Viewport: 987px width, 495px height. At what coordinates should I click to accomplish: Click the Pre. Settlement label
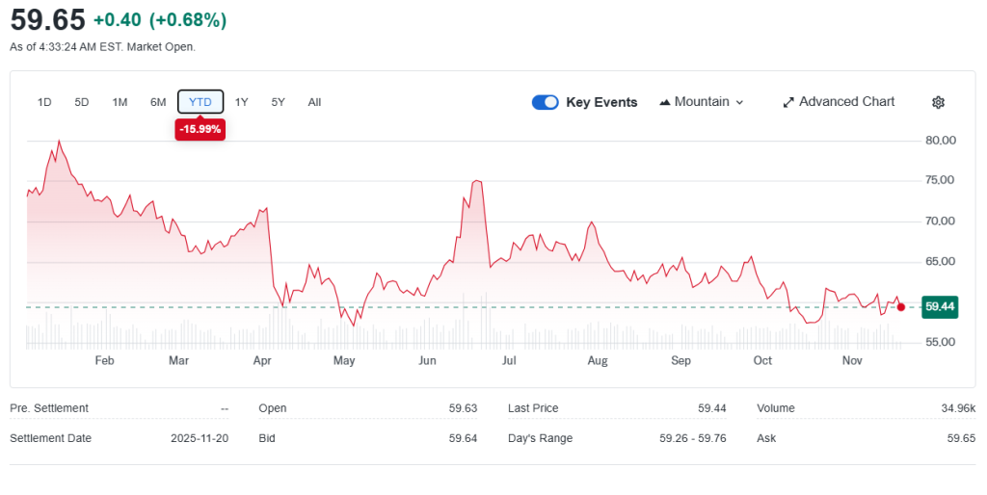tap(49, 408)
